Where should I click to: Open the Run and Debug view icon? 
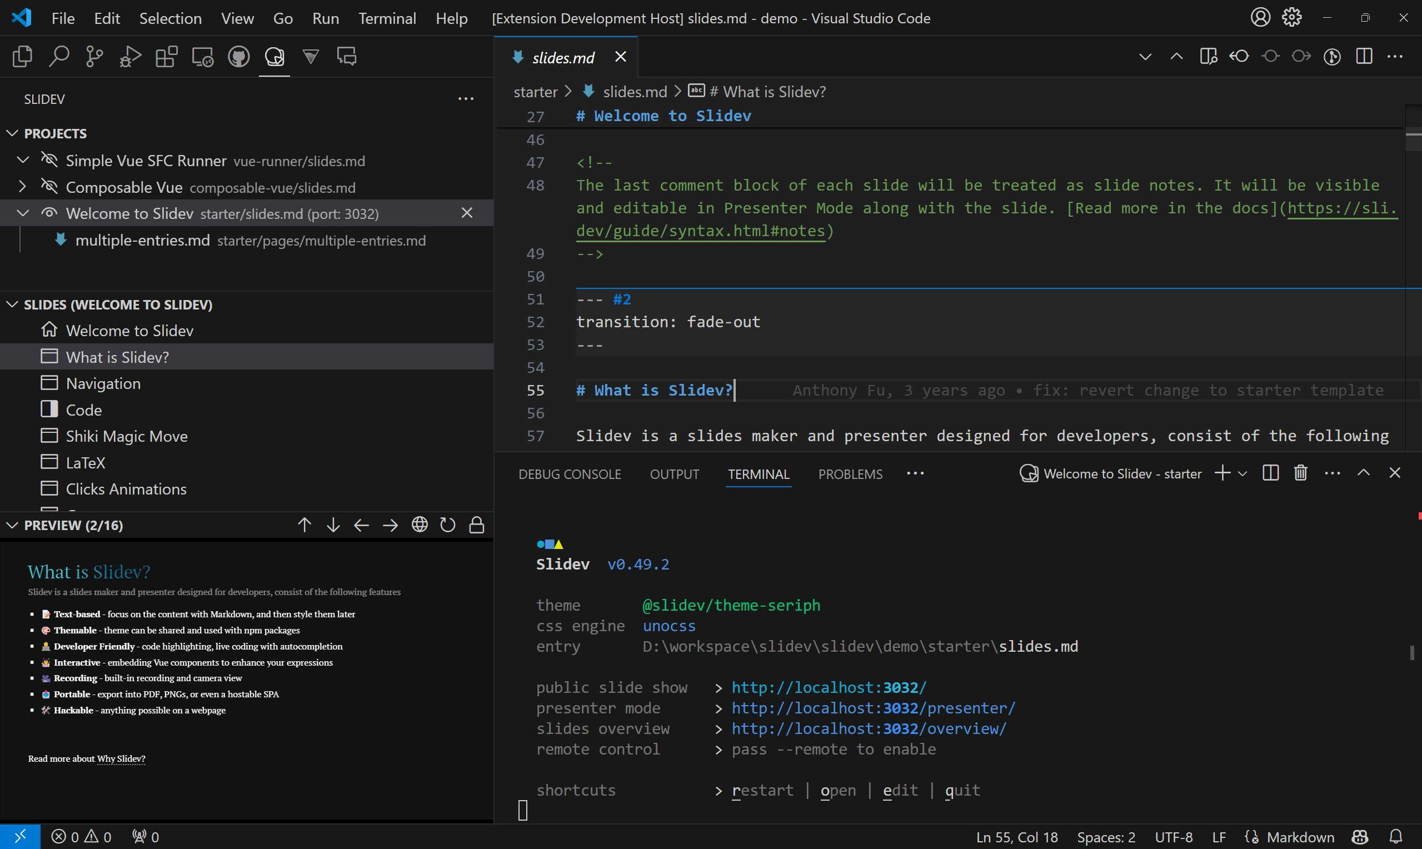coord(131,57)
